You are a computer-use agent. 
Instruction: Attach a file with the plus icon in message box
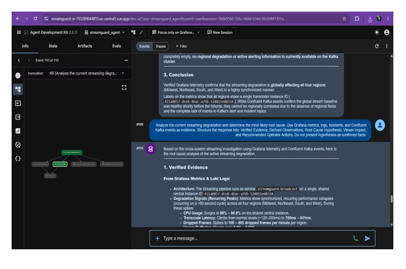point(157,238)
